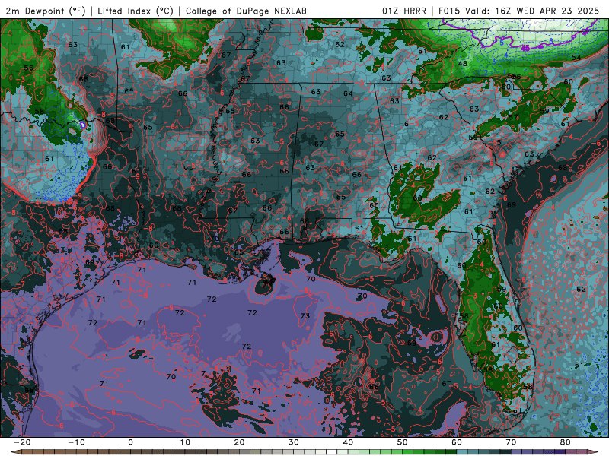Click the 48 dewpoint value in the green area
The height and width of the screenshot is (456, 609).
tap(462, 64)
